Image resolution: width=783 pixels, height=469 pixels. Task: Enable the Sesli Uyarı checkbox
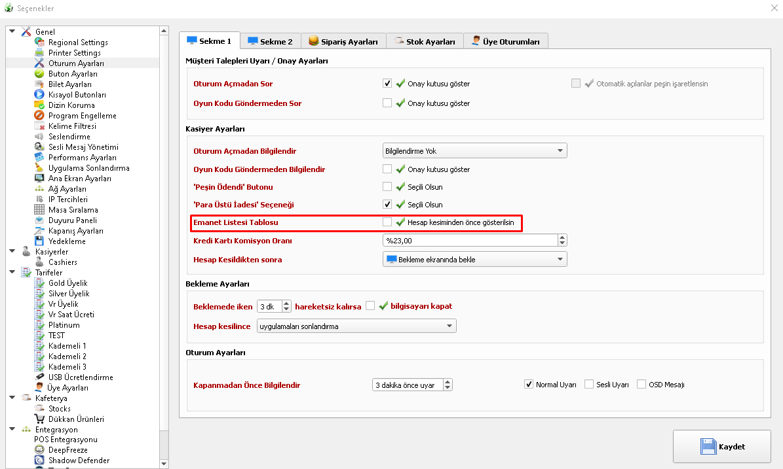[x=589, y=385]
